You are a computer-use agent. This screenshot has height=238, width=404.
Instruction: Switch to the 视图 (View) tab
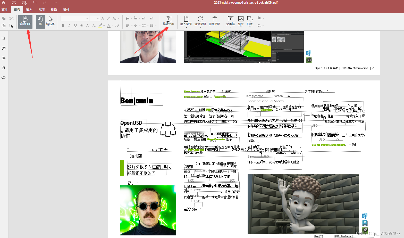[54, 10]
